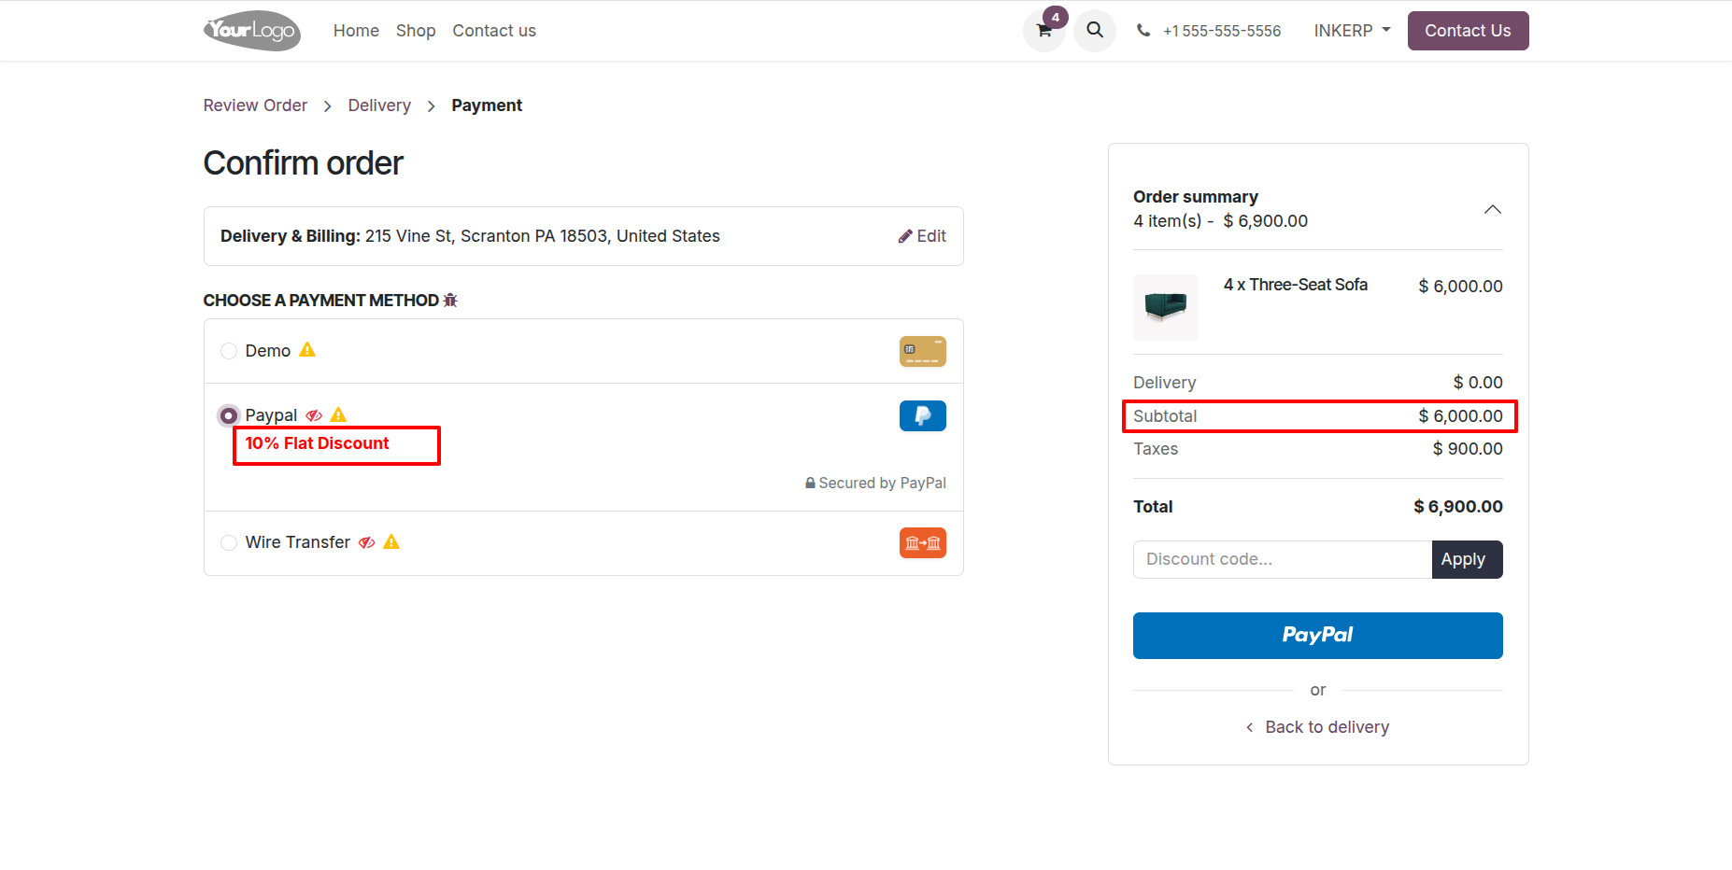
Task: Open the INKERP user dropdown
Action: pyautogui.click(x=1352, y=31)
